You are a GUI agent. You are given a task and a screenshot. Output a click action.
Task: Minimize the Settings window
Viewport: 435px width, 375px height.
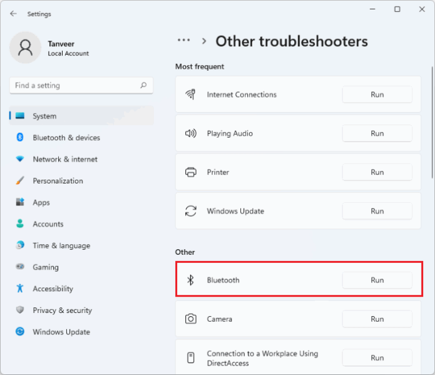pyautogui.click(x=372, y=9)
